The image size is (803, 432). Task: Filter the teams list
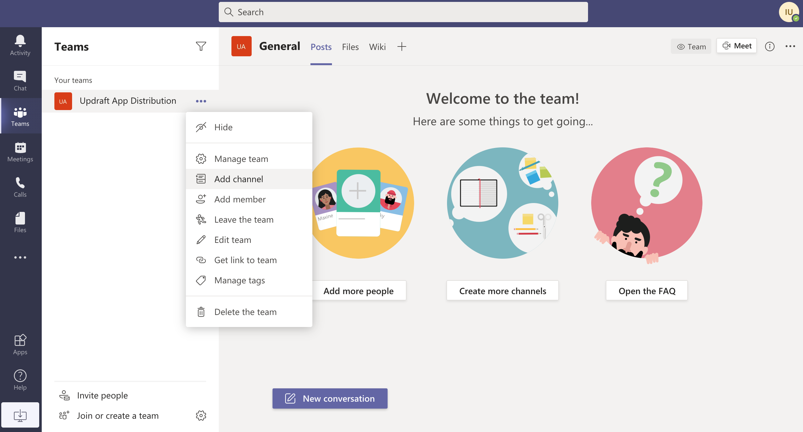coord(201,46)
